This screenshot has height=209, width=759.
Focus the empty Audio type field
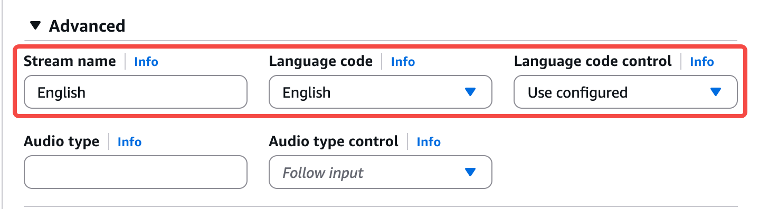pyautogui.click(x=136, y=172)
